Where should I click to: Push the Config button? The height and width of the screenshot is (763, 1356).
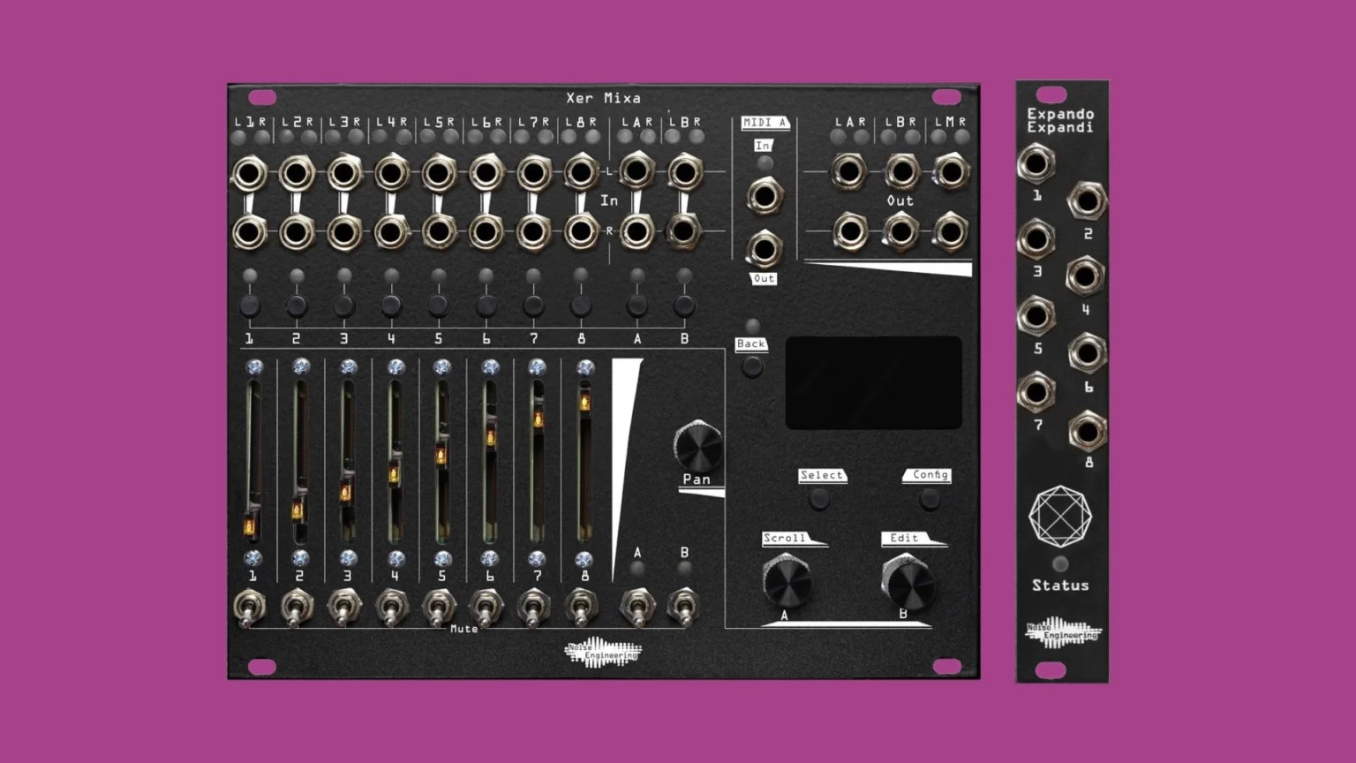(x=930, y=499)
